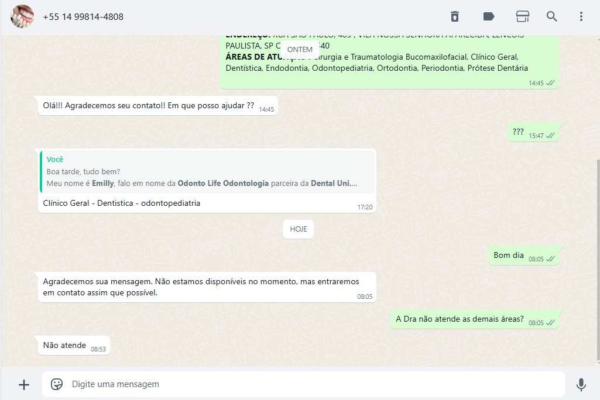The height and width of the screenshot is (400, 600).
Task: Click the 'Bom dia' sent message
Action: tap(509, 256)
